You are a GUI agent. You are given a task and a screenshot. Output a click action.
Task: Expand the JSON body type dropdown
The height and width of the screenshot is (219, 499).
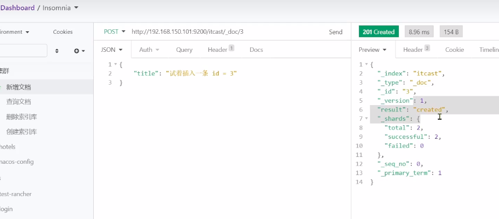click(111, 49)
